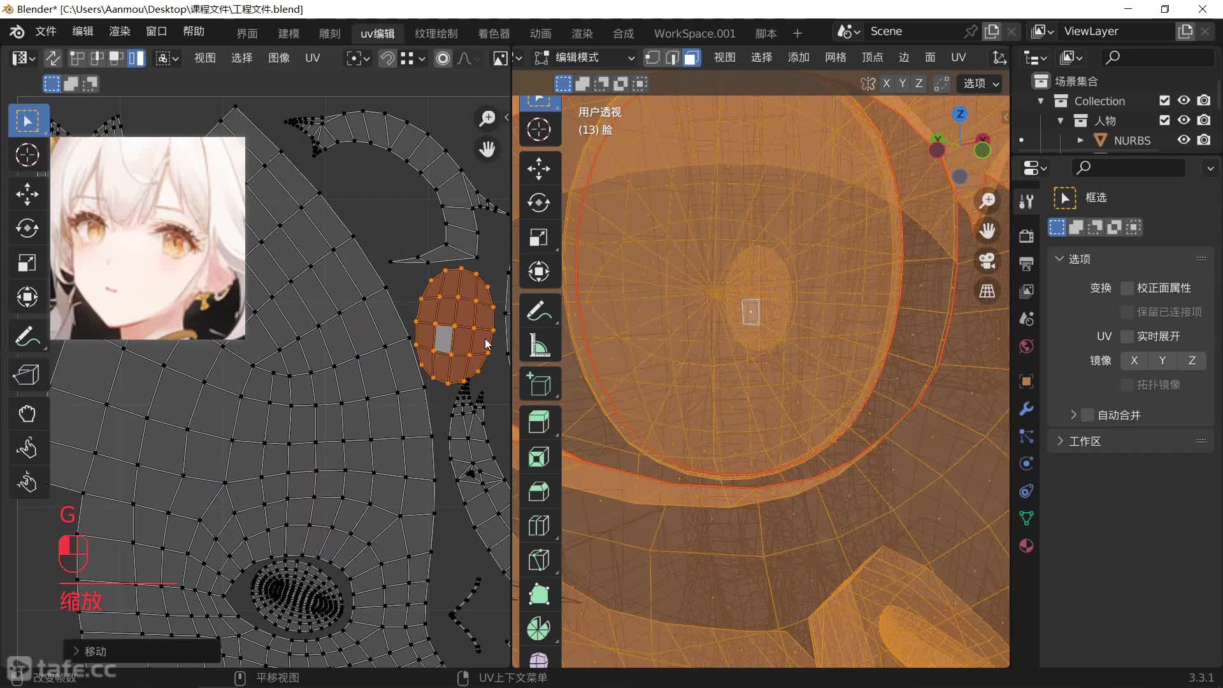Viewport: 1223px width, 688px height.
Task: Select the Relax tool in UV editor
Action: pos(27,448)
